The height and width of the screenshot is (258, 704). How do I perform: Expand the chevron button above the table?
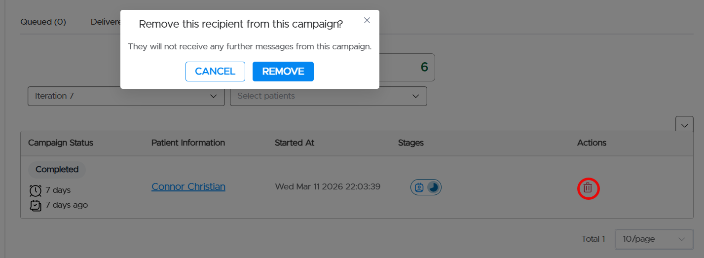684,125
